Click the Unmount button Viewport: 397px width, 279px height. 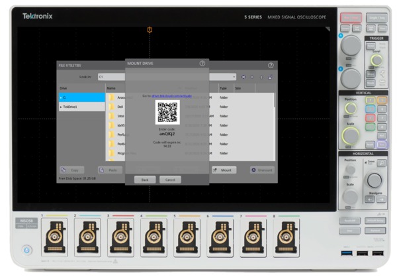262,170
